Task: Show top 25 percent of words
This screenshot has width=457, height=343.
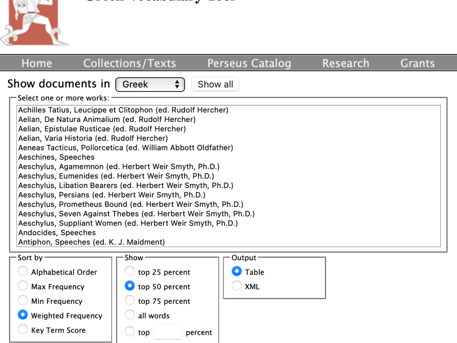Action: (130, 272)
